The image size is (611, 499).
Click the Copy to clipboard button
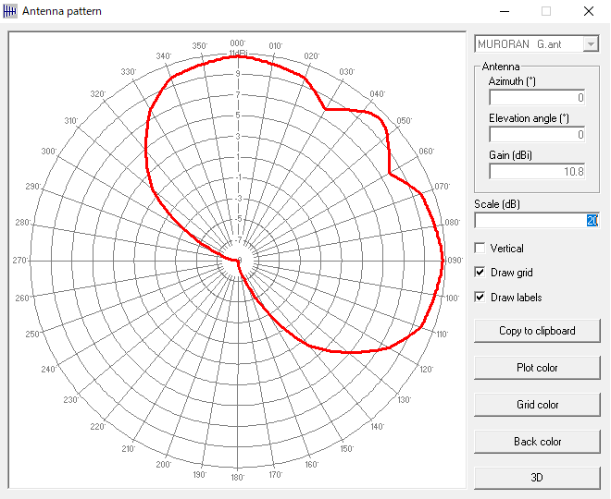[537, 331]
